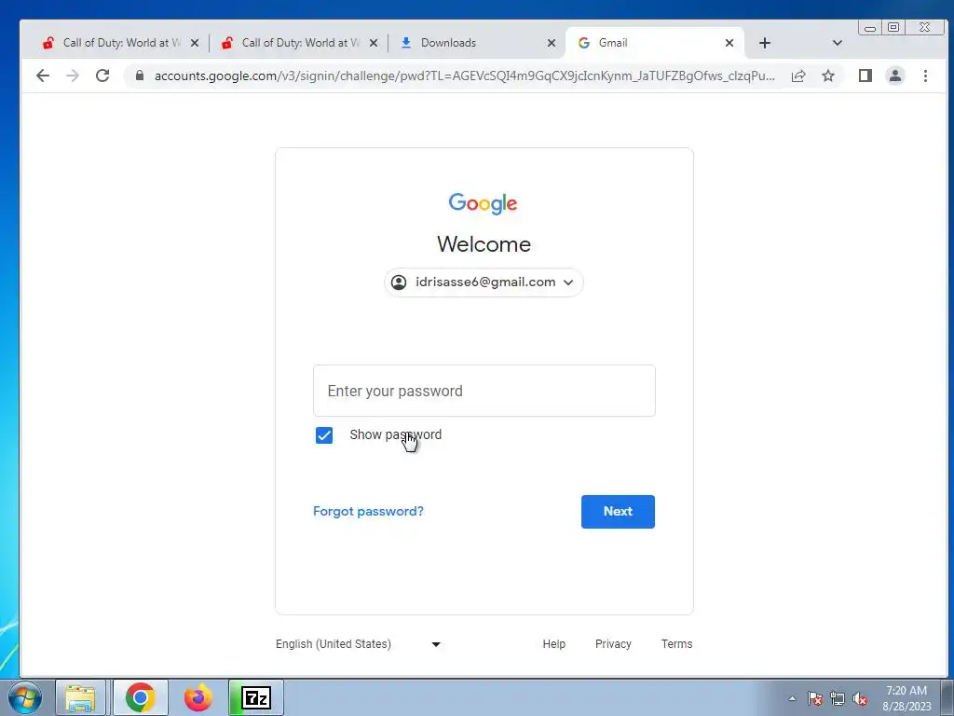The height and width of the screenshot is (716, 954).
Task: Focus the Enter your password field
Action: [484, 391]
